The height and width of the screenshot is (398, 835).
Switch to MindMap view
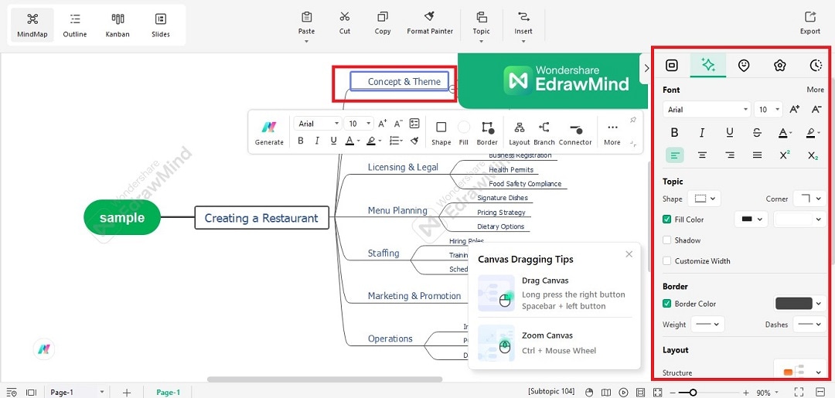point(32,25)
